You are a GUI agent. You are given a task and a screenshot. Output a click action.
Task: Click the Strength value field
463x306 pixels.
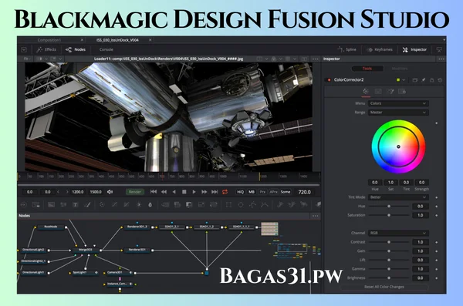click(421, 183)
